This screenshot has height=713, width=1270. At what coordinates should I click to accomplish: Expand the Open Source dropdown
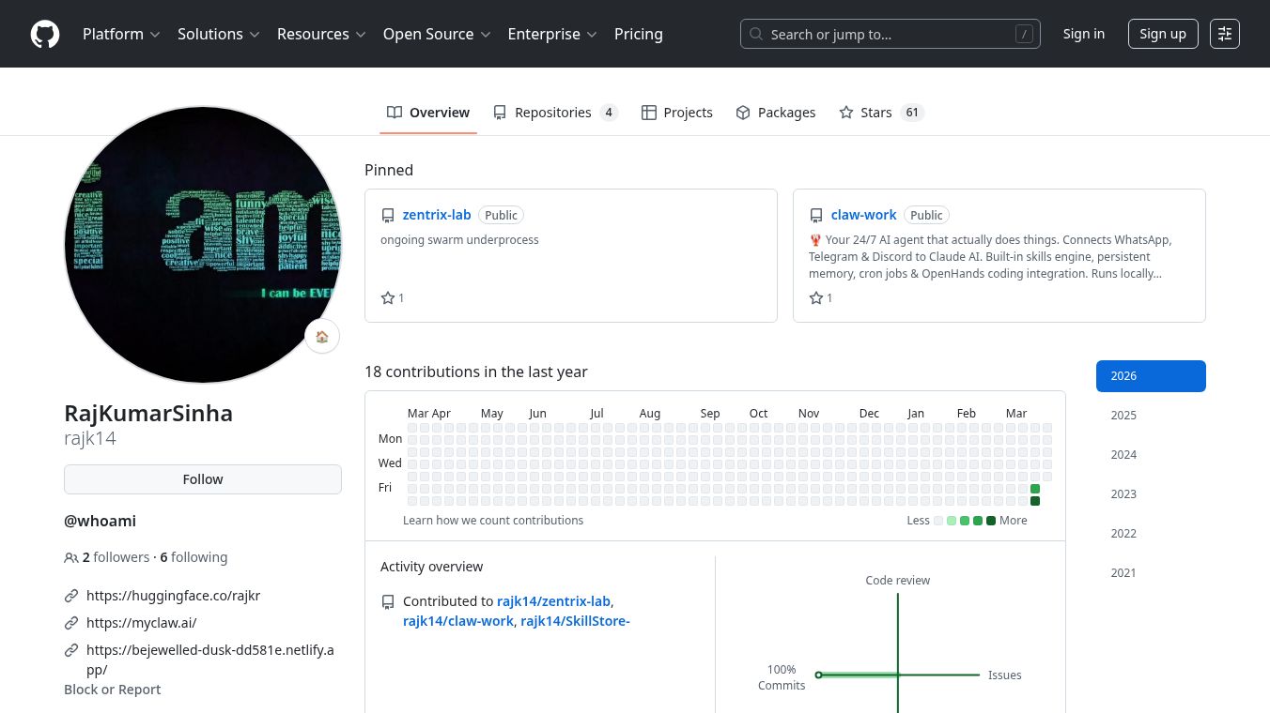click(x=437, y=34)
